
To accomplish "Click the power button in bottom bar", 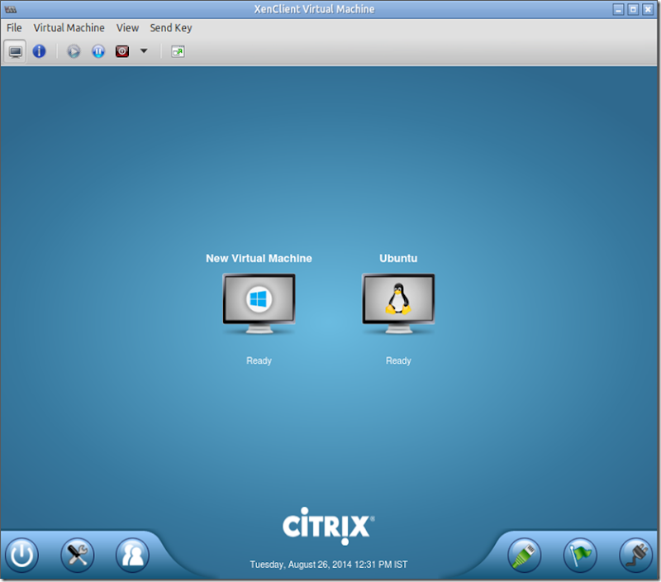I will 22,555.
